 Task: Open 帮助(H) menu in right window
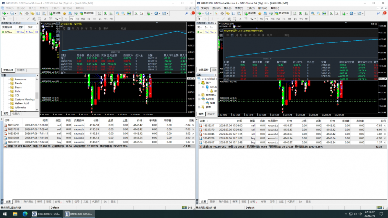pos(275,8)
